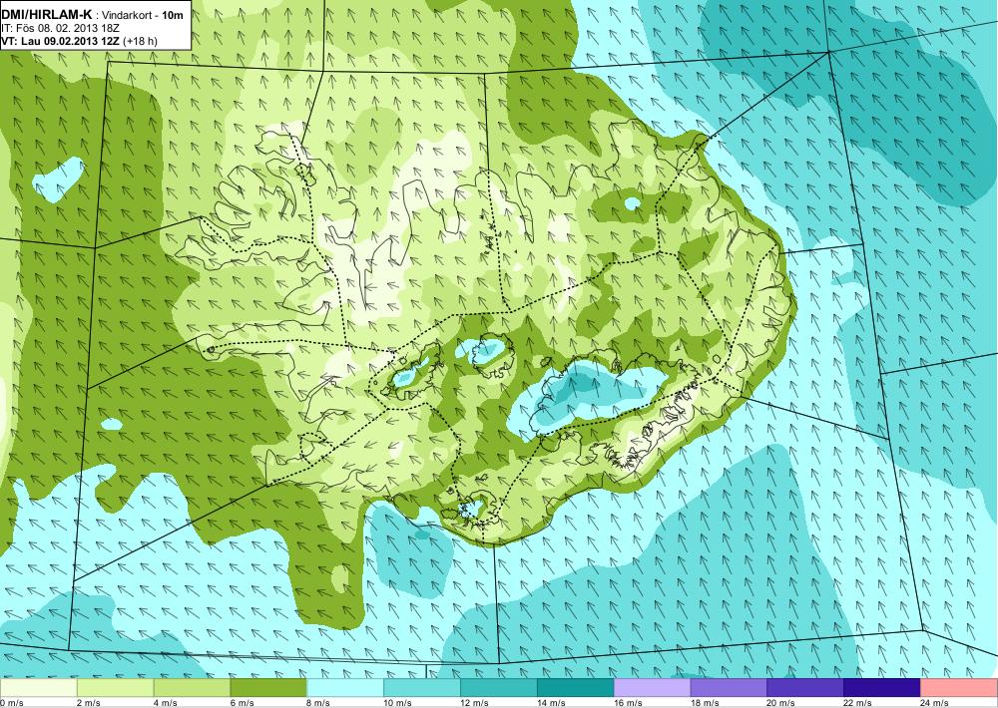Click the "6 m/s" legend label

pos(242,703)
